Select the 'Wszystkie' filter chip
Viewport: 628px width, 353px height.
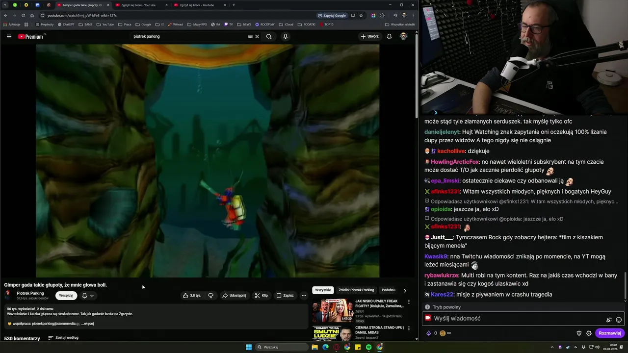(323, 290)
